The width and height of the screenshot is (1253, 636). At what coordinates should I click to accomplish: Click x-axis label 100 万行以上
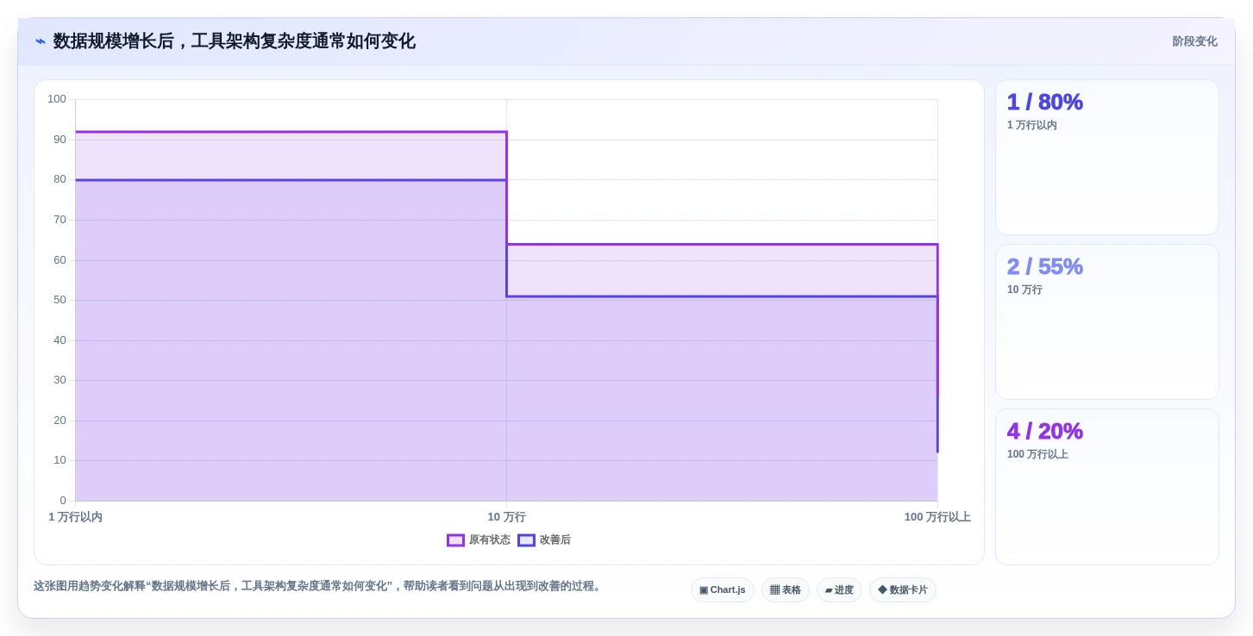[937, 517]
